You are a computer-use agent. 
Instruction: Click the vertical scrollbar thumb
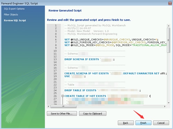(x=169, y=40)
